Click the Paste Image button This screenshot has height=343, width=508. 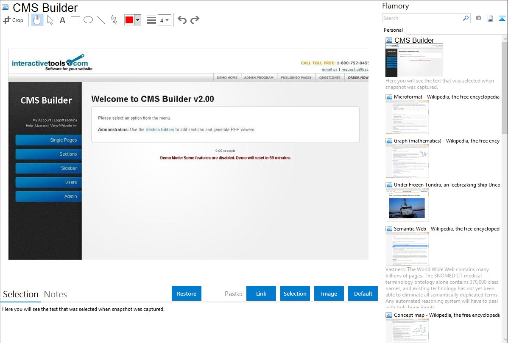pyautogui.click(x=329, y=294)
